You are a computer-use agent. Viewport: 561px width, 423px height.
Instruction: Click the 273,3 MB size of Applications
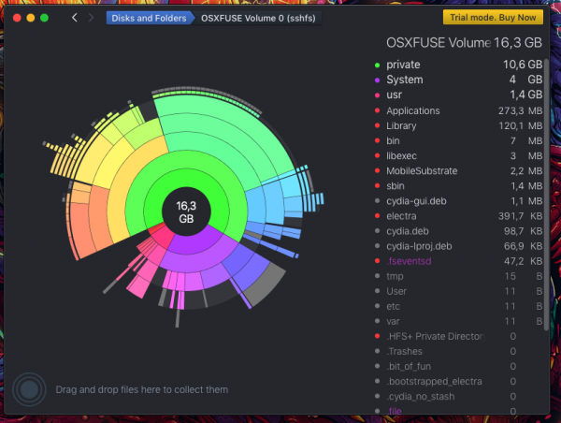tap(520, 110)
